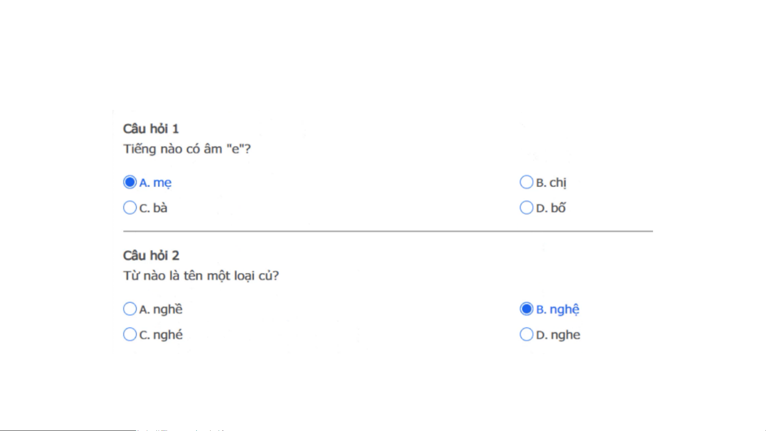Choose the radio circle beside C. nghé

(x=130, y=335)
